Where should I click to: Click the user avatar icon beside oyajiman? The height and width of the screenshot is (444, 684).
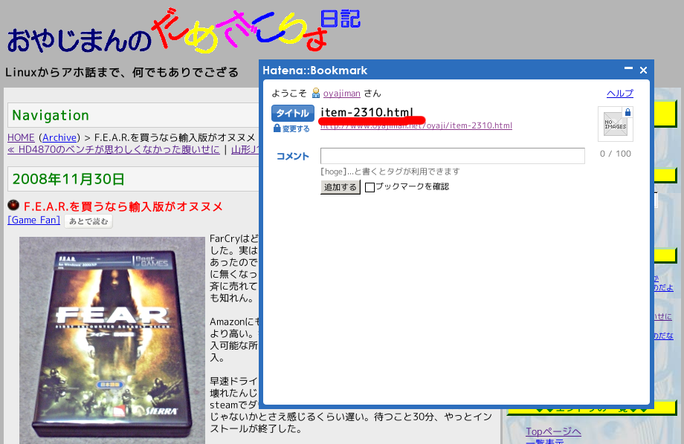[316, 93]
